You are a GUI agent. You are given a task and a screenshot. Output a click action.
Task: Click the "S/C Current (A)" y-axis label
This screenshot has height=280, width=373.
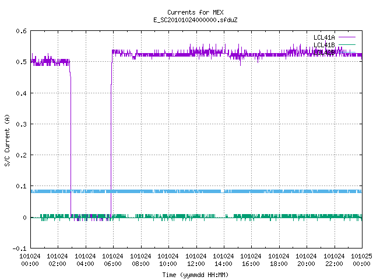8,140
